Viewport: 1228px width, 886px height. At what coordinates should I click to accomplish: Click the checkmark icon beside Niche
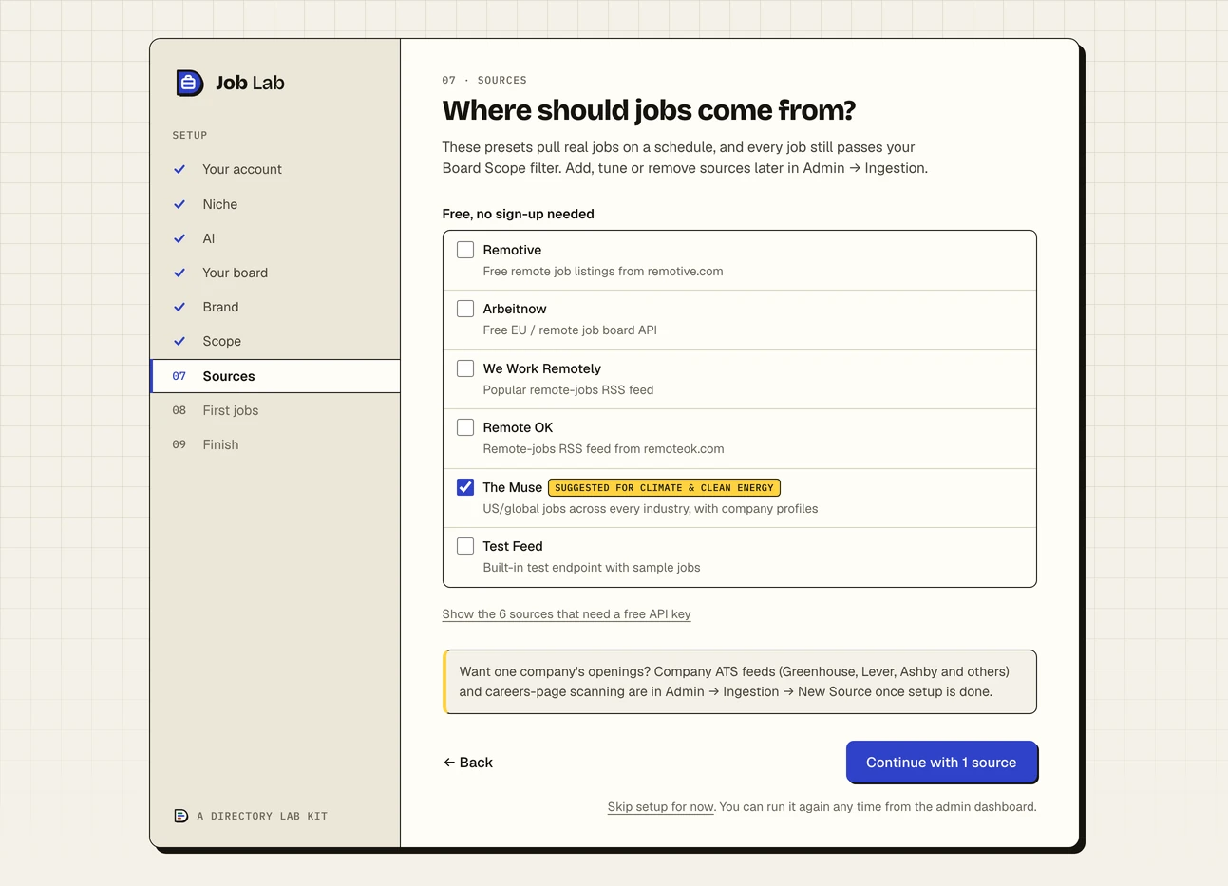coord(179,204)
